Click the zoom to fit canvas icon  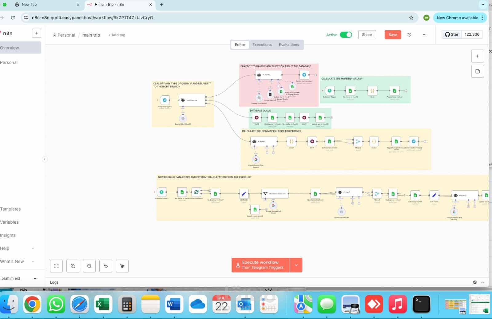click(x=56, y=266)
